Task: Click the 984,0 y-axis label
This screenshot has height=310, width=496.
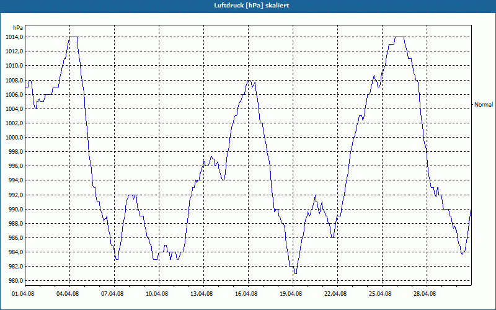Action: tap(15, 252)
